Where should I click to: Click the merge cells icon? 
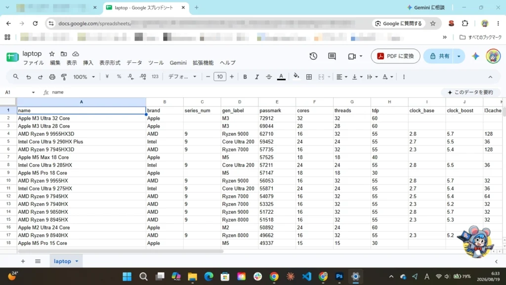(x=321, y=77)
